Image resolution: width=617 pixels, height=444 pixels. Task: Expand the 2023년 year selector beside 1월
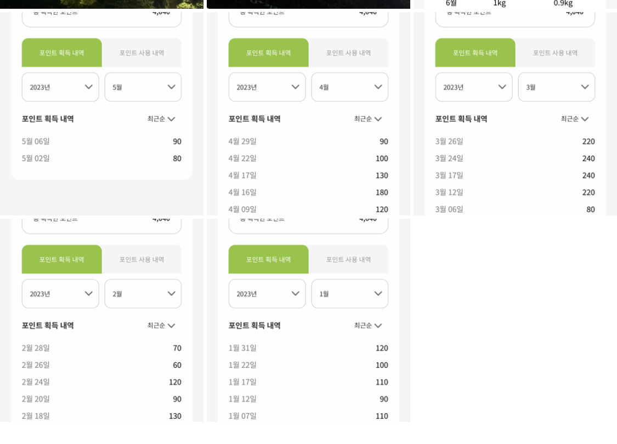pos(267,294)
